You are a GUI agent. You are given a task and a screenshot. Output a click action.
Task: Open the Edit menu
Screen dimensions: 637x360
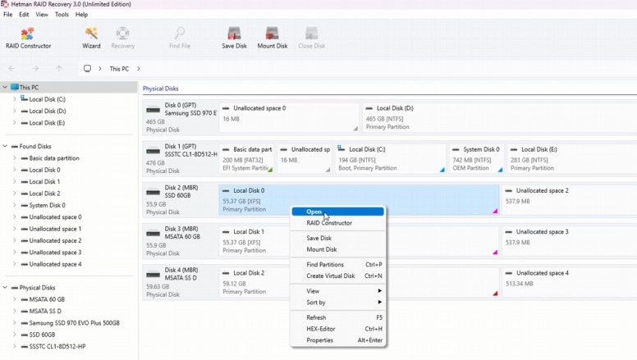pyautogui.click(x=24, y=14)
